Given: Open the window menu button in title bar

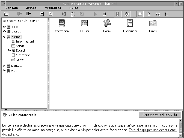Looking at the screenshot, I should (x=4, y=4).
